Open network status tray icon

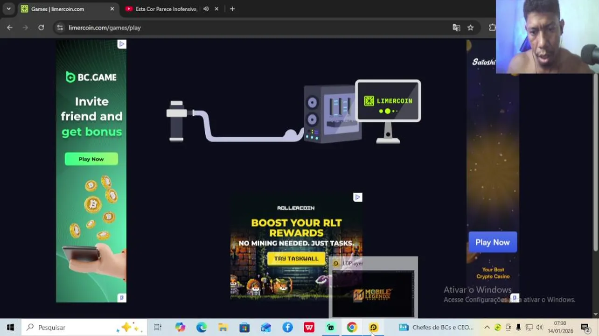(529, 328)
